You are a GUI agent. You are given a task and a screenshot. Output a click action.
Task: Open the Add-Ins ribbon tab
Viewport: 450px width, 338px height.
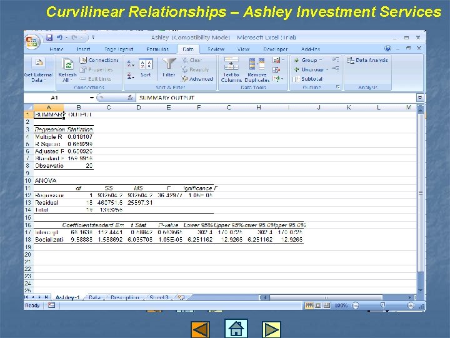(x=311, y=49)
